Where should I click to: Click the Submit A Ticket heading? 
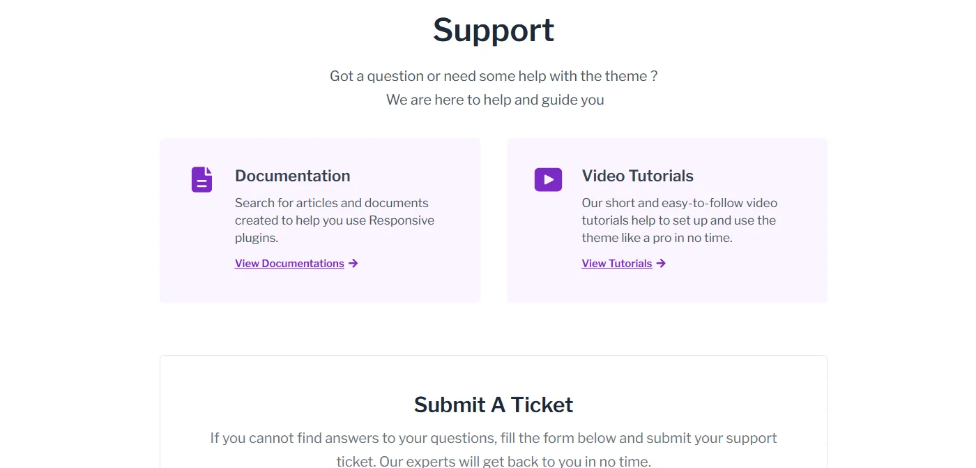tap(493, 405)
